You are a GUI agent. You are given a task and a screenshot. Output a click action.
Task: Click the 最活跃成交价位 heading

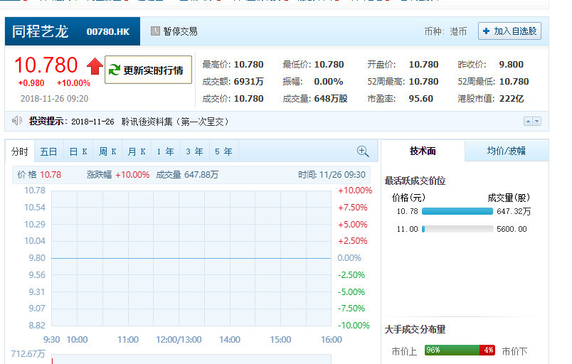click(415, 181)
